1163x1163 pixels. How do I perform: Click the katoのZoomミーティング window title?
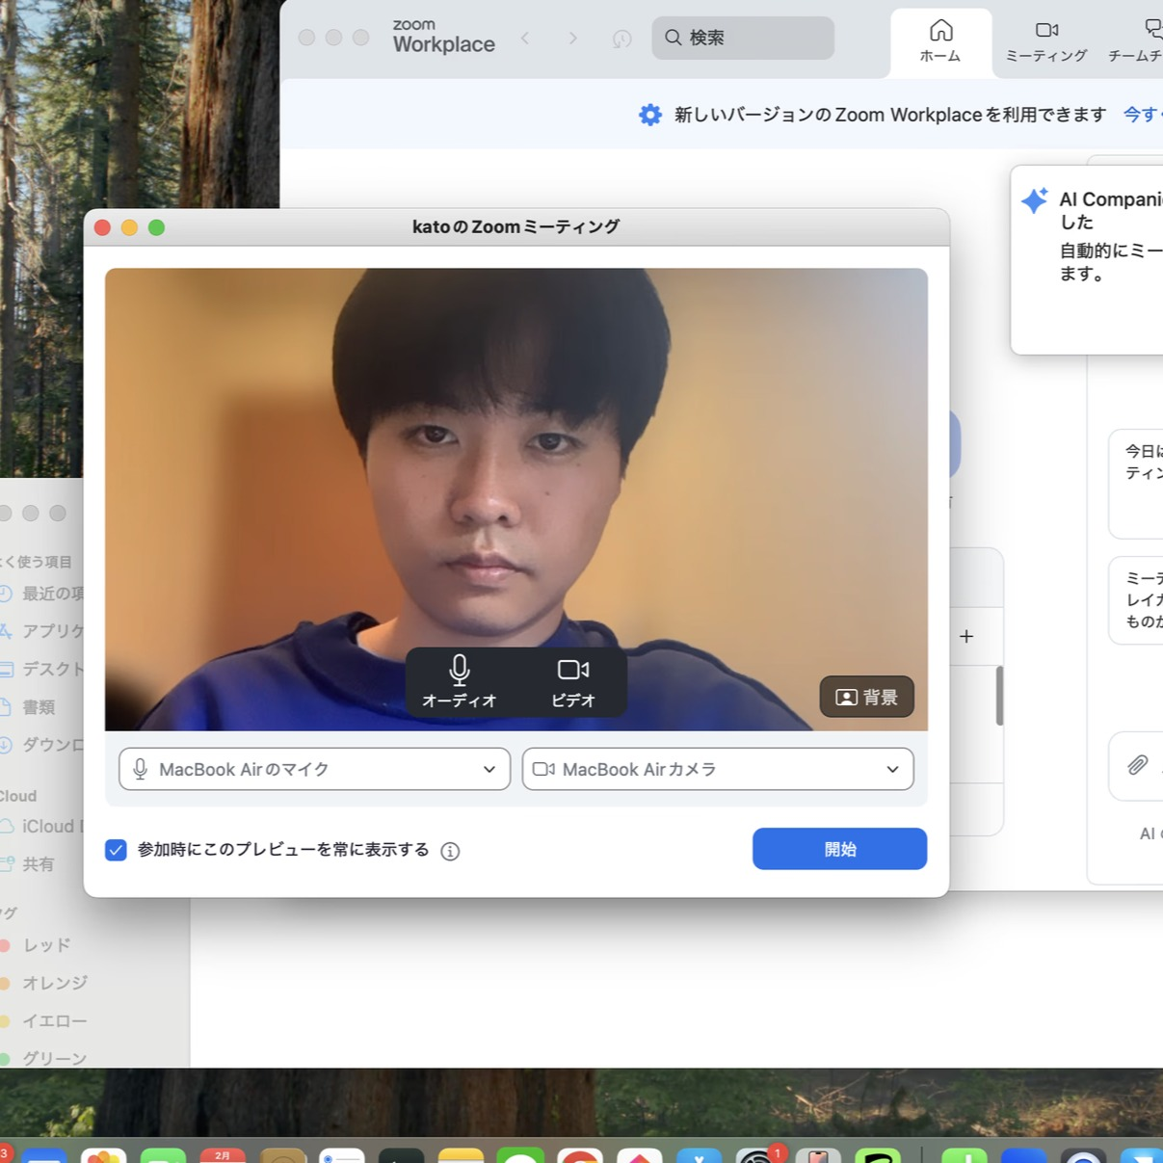pos(515,227)
